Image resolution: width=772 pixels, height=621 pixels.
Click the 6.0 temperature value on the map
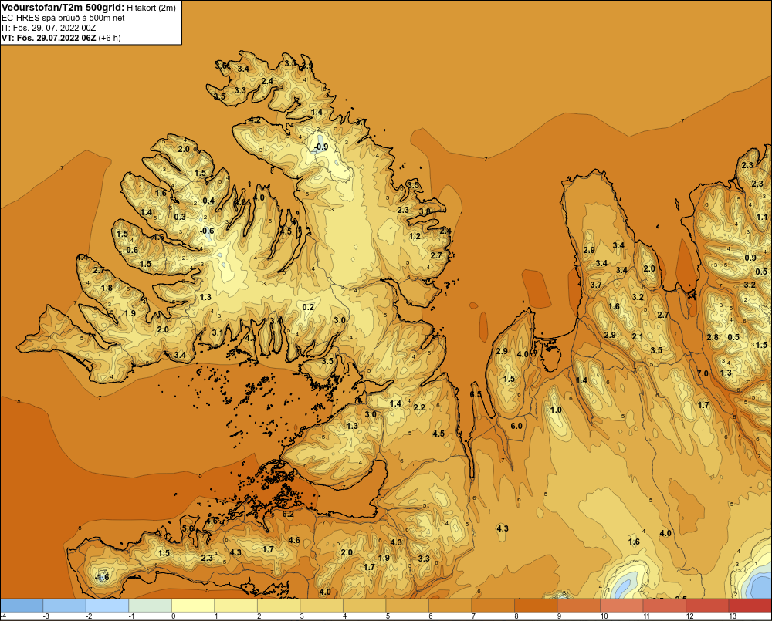click(516, 426)
